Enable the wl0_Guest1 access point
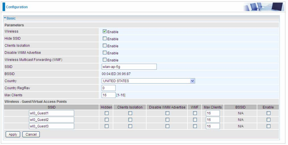The height and width of the screenshot is (145, 288). tap(268, 113)
